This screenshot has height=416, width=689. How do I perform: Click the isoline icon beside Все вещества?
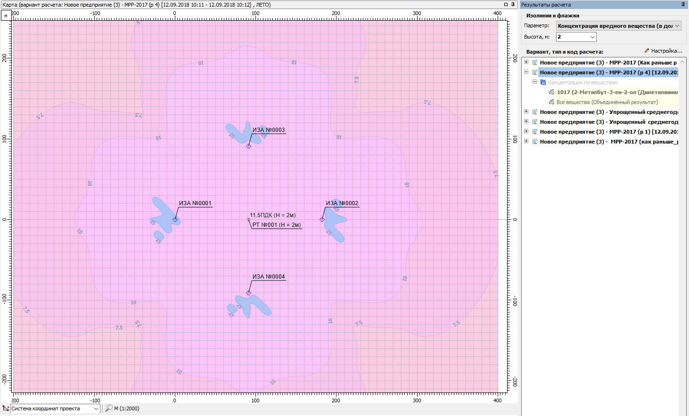(551, 102)
